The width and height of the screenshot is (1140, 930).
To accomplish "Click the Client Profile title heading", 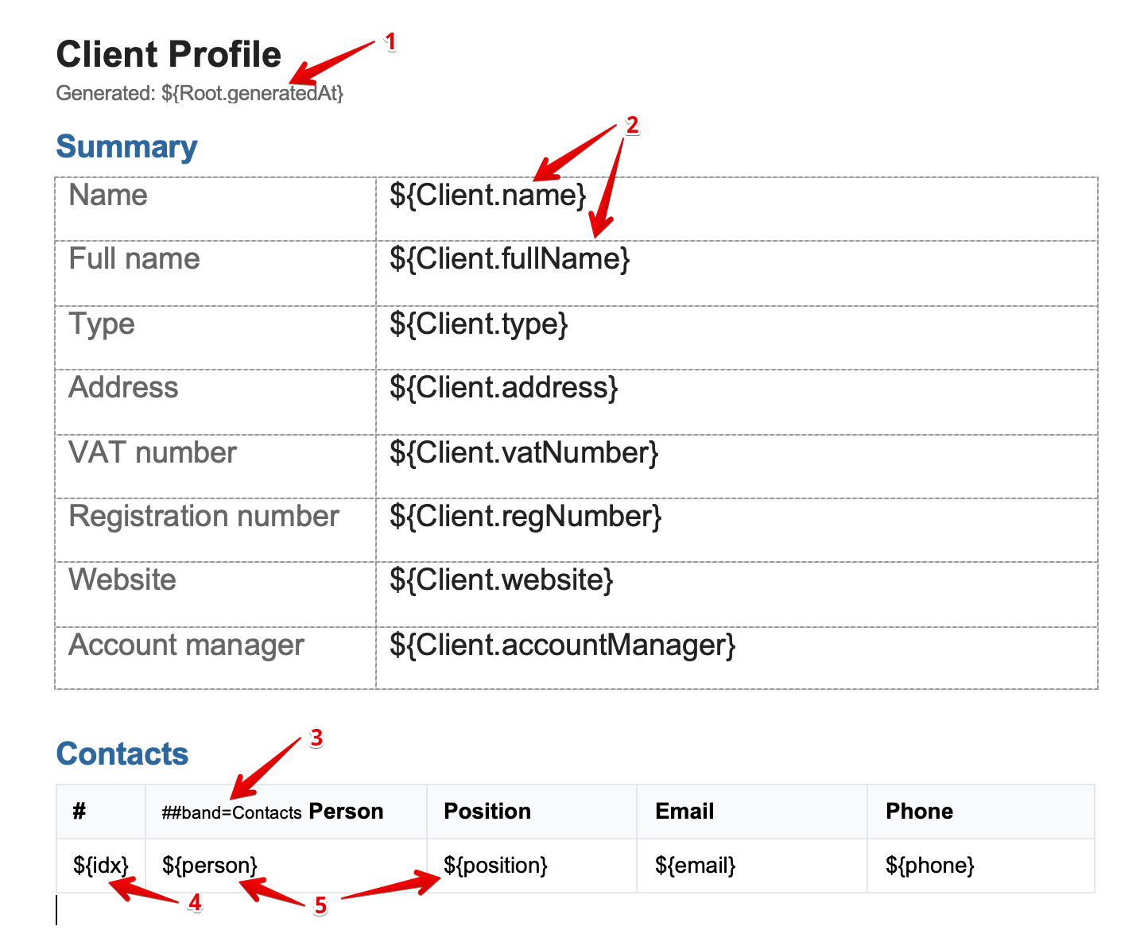I will pos(169,55).
